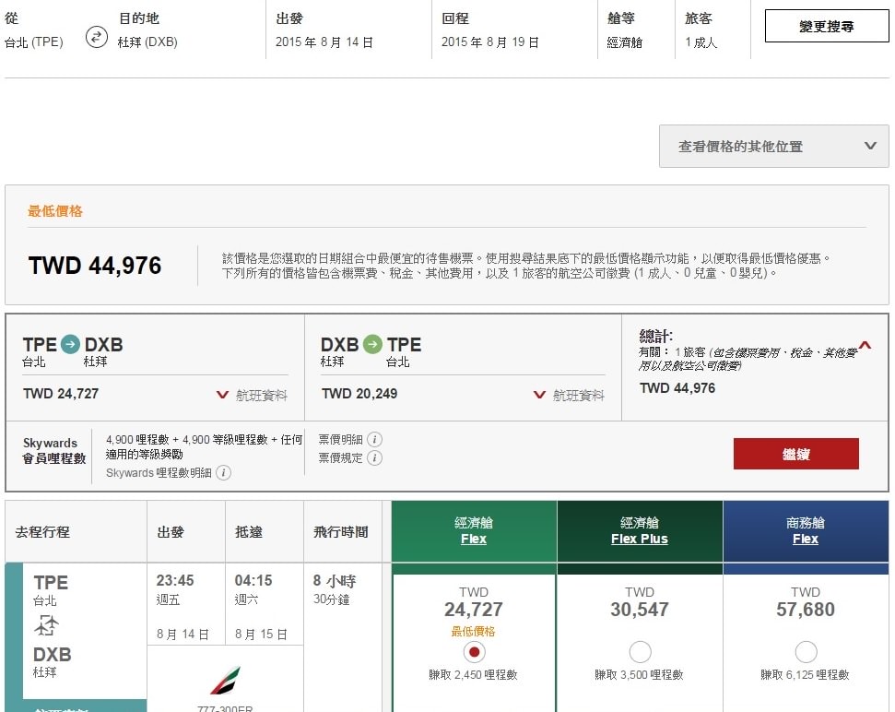Open the 票價規定 link
The height and width of the screenshot is (712, 895).
pyautogui.click(x=340, y=458)
